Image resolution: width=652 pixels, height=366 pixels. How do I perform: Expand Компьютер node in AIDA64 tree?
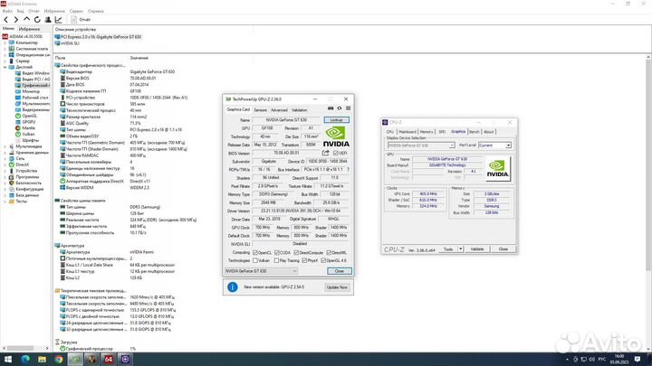pyautogui.click(x=5, y=42)
